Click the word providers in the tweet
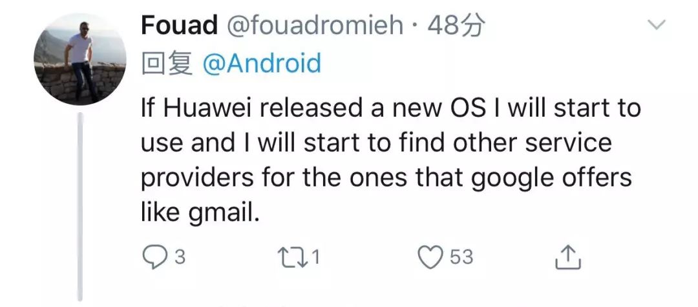This screenshot has width=698, height=307. [x=194, y=177]
